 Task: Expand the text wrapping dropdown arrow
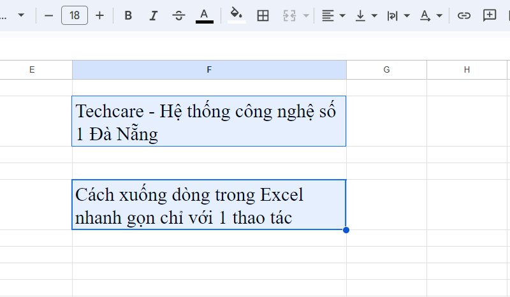pos(407,15)
